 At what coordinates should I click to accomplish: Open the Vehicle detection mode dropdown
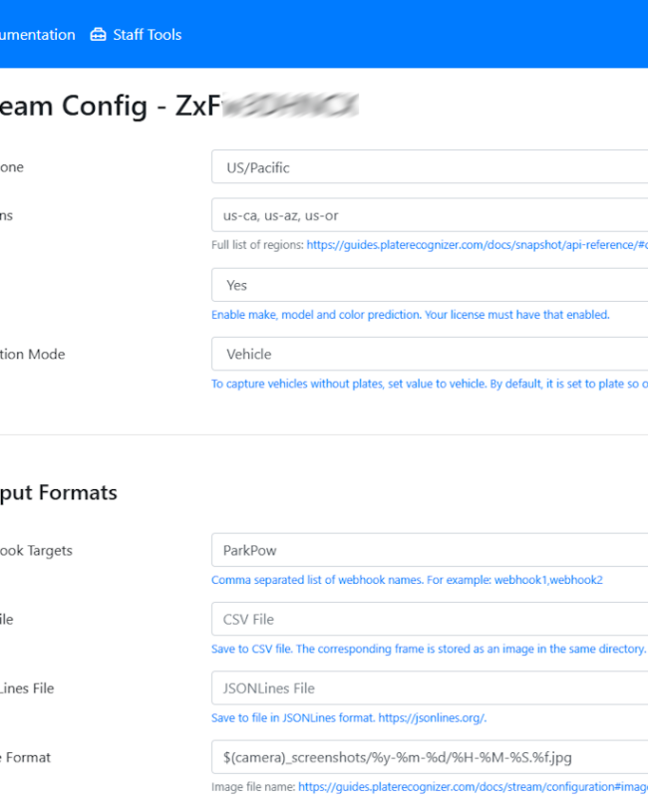[x=430, y=354]
